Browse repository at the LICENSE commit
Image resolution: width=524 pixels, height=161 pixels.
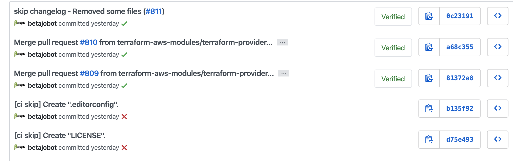[x=497, y=139]
